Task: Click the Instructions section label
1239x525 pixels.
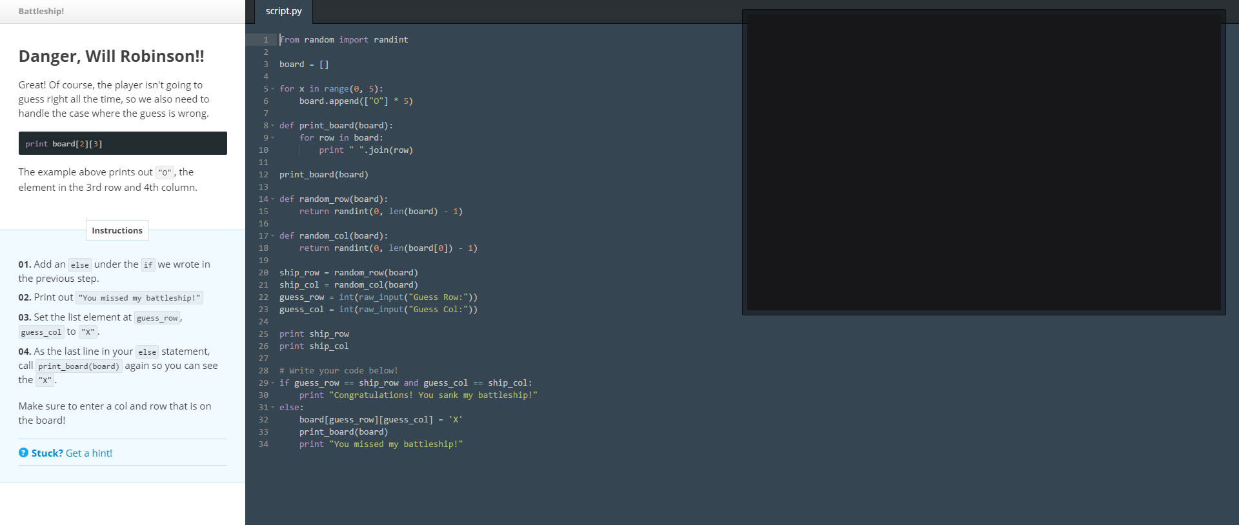Action: (x=117, y=230)
